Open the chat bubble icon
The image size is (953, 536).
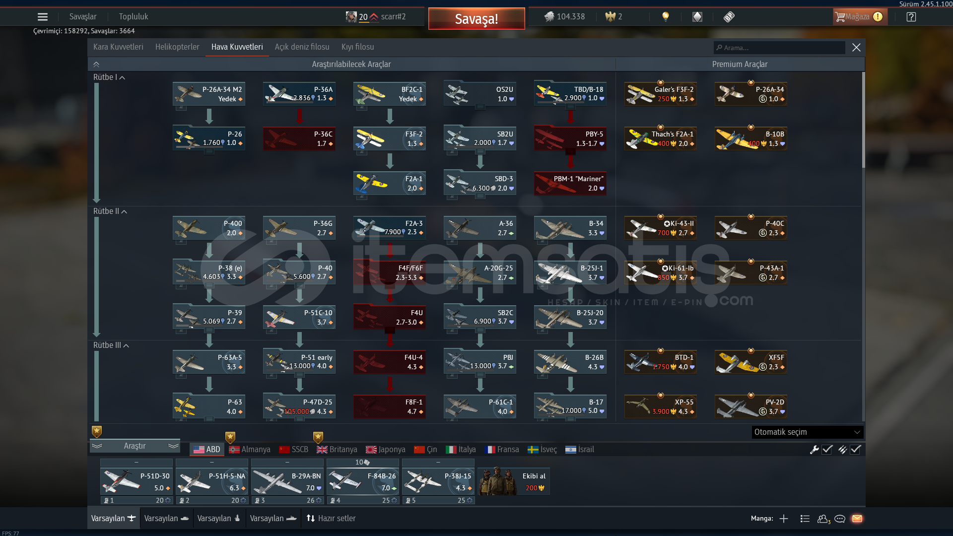(840, 519)
